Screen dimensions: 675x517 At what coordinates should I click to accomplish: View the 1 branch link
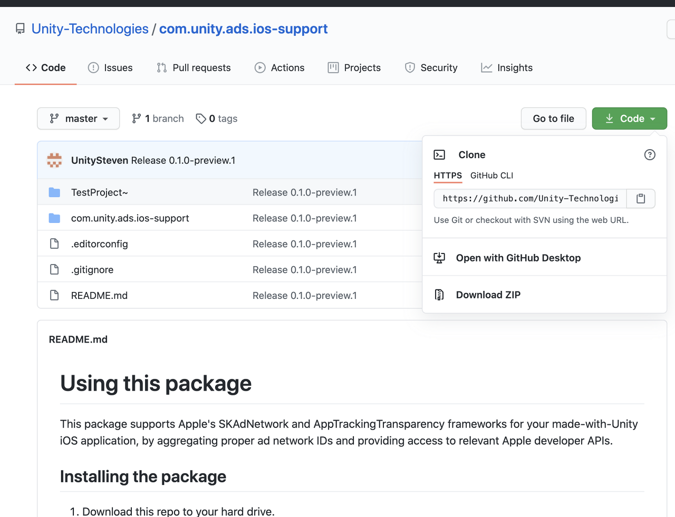point(158,119)
